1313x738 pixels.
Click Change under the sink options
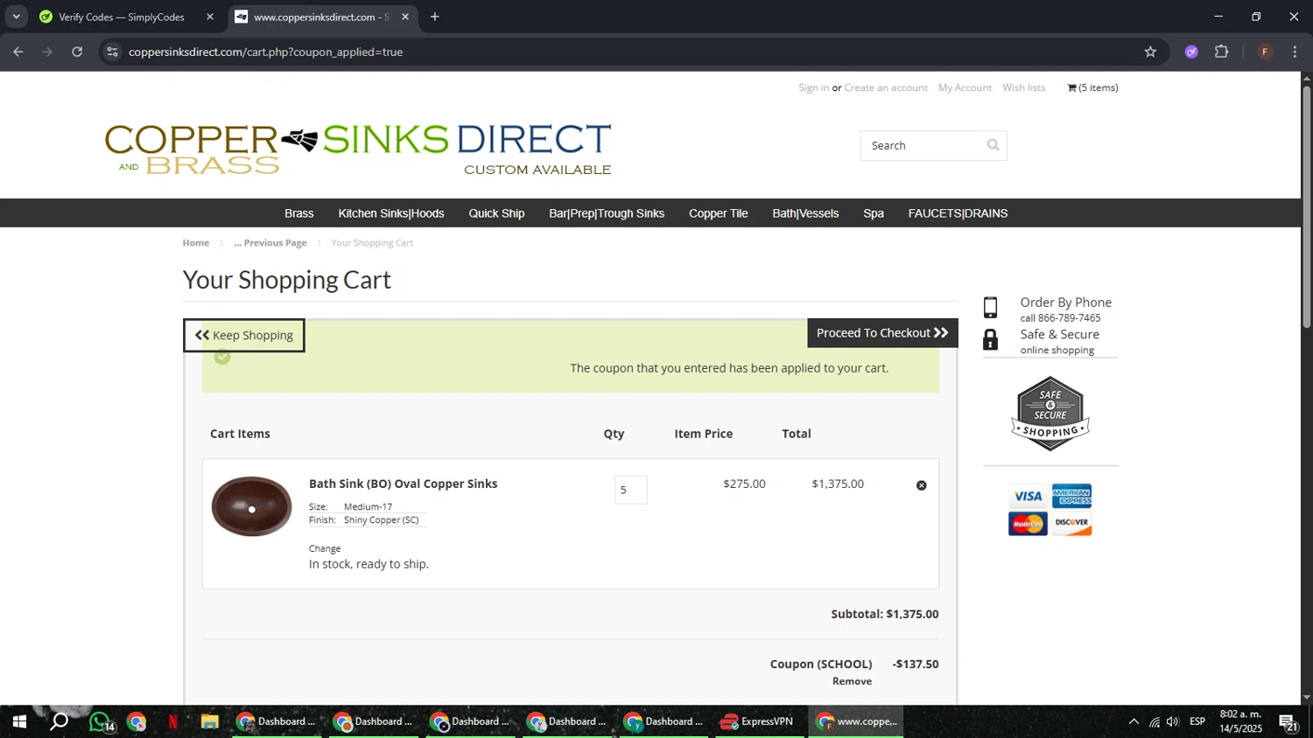point(325,548)
